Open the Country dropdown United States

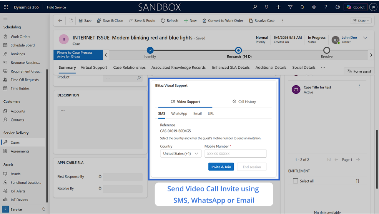(x=181, y=154)
